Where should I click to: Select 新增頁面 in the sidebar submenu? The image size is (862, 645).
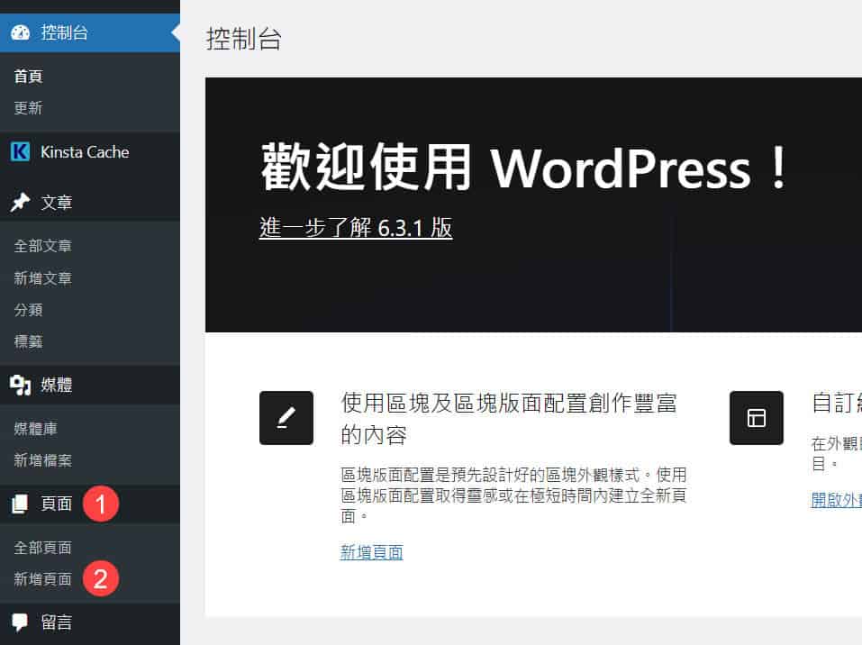point(43,579)
